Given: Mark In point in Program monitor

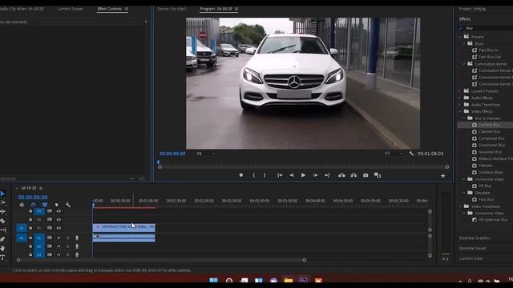Looking at the screenshot, I should pyautogui.click(x=253, y=175).
